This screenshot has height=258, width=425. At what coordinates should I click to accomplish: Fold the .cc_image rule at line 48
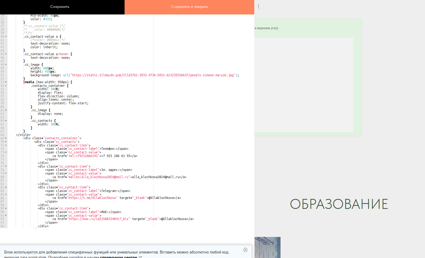coord(6,65)
